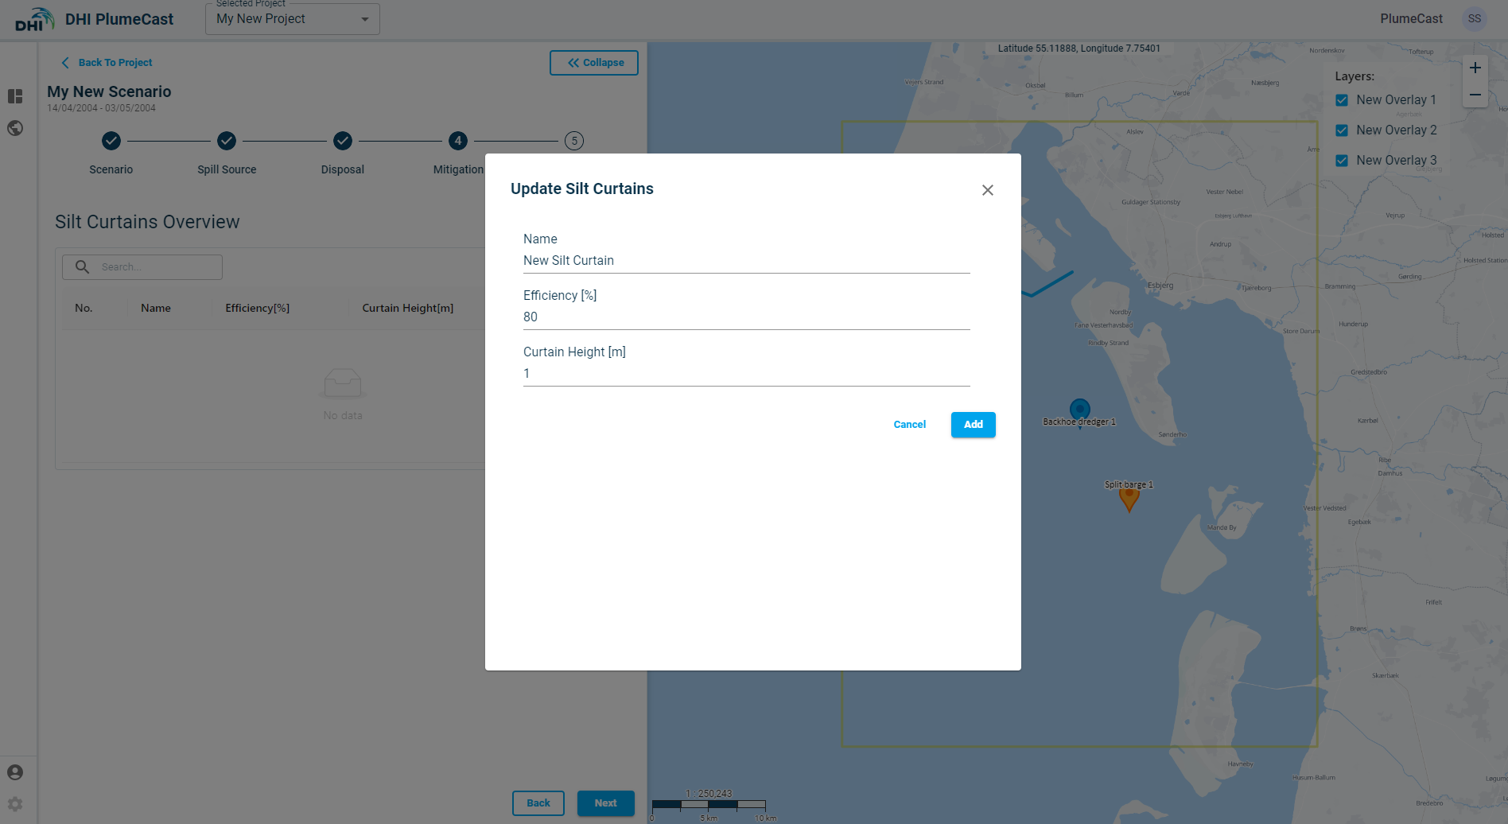Click the map zoom in plus button
Screen dimensions: 1508x824
click(x=1475, y=68)
